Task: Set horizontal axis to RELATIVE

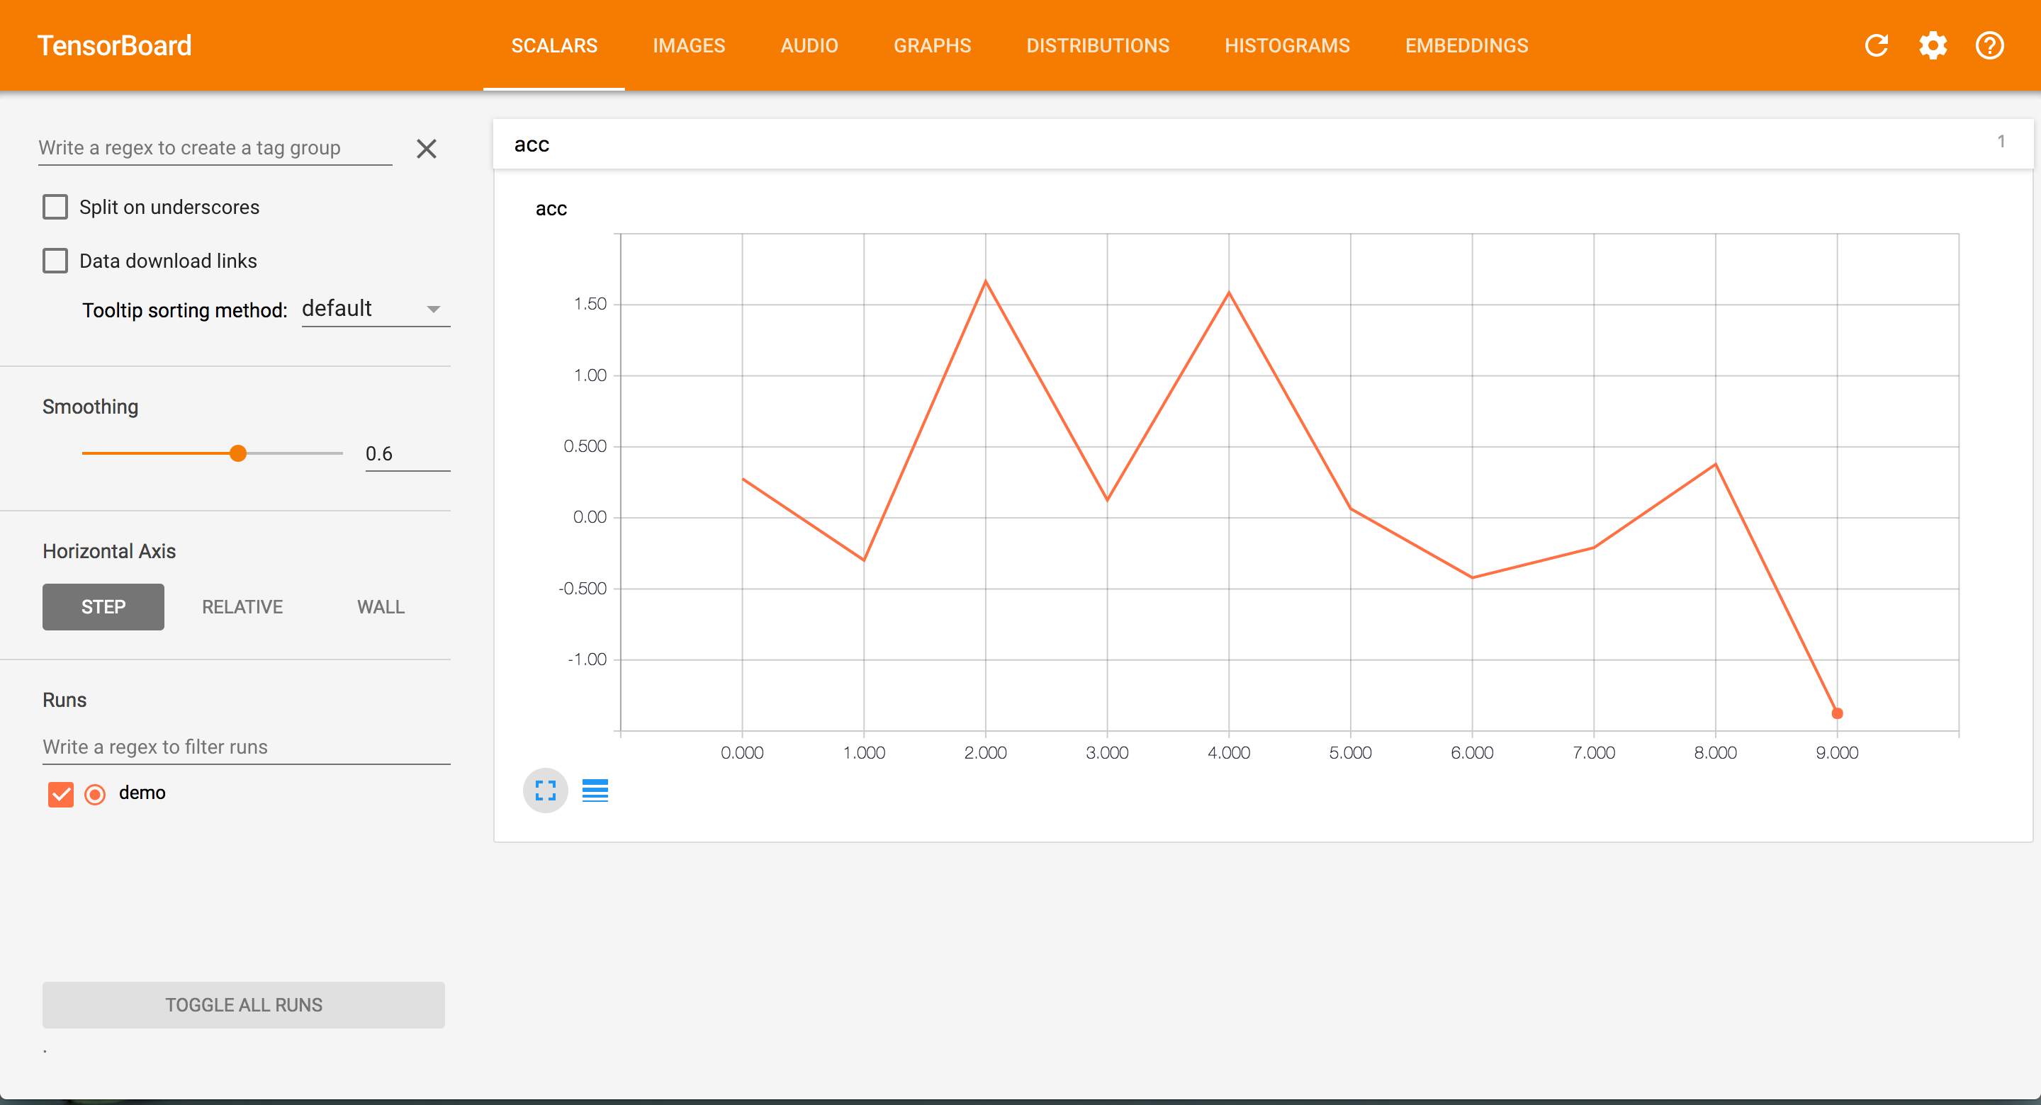Action: pos(242,607)
